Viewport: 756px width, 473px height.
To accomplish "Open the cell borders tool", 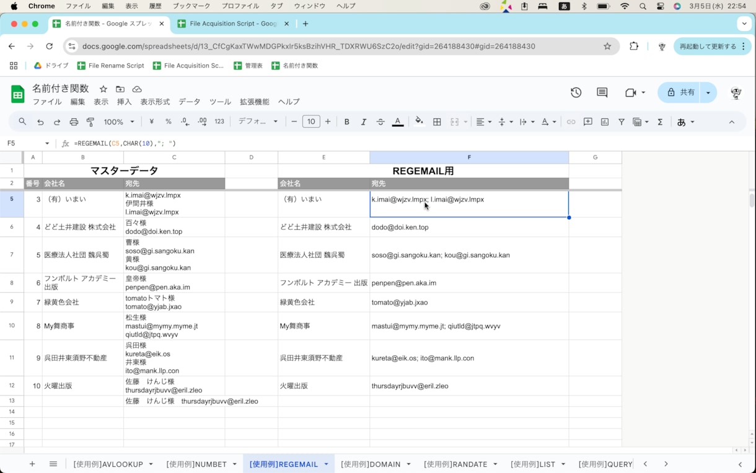I will point(437,122).
